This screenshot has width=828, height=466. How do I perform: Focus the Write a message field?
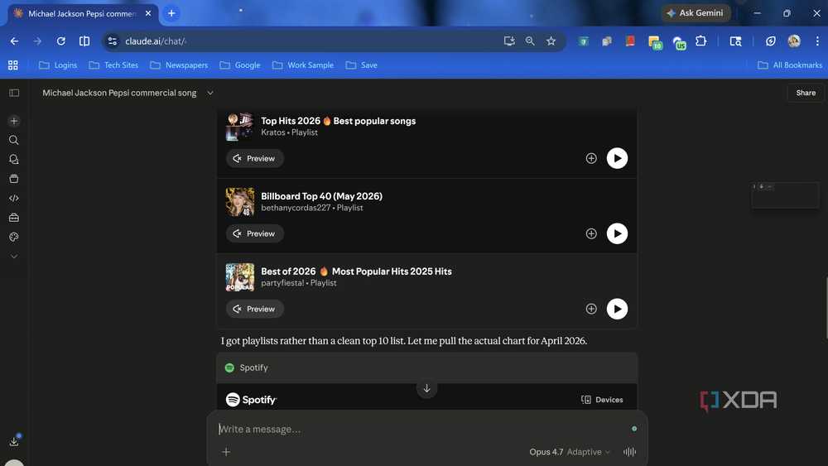click(422, 429)
